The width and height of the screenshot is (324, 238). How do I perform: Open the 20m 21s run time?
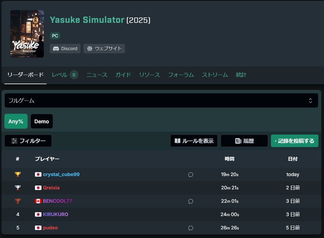pos(230,188)
